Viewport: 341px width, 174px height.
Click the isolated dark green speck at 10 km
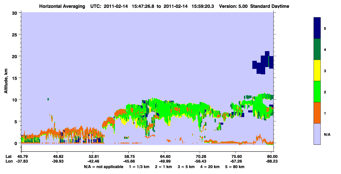(48, 99)
